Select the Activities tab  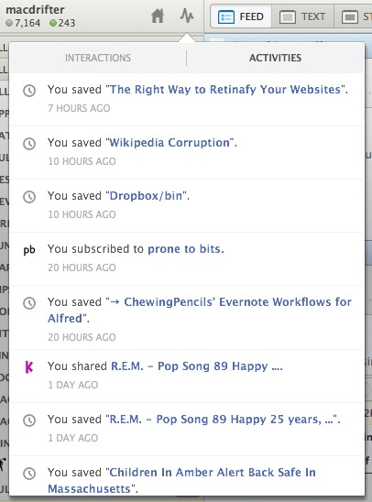275,58
